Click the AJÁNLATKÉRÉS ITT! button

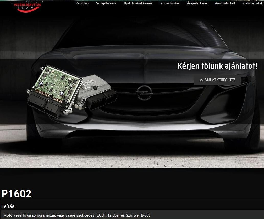tap(217, 80)
